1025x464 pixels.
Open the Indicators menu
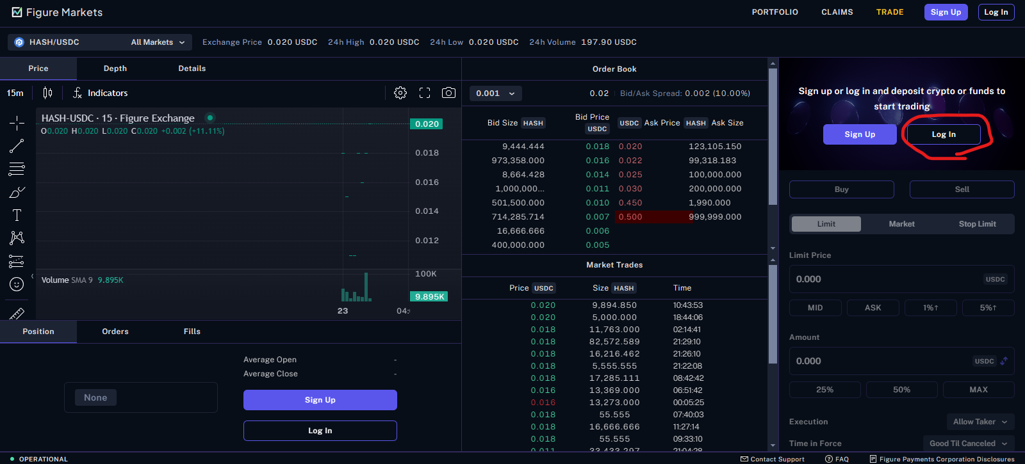click(100, 93)
